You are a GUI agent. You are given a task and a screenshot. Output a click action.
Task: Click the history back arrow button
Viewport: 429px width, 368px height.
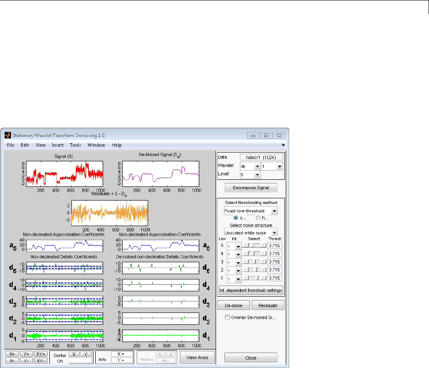coord(161,354)
